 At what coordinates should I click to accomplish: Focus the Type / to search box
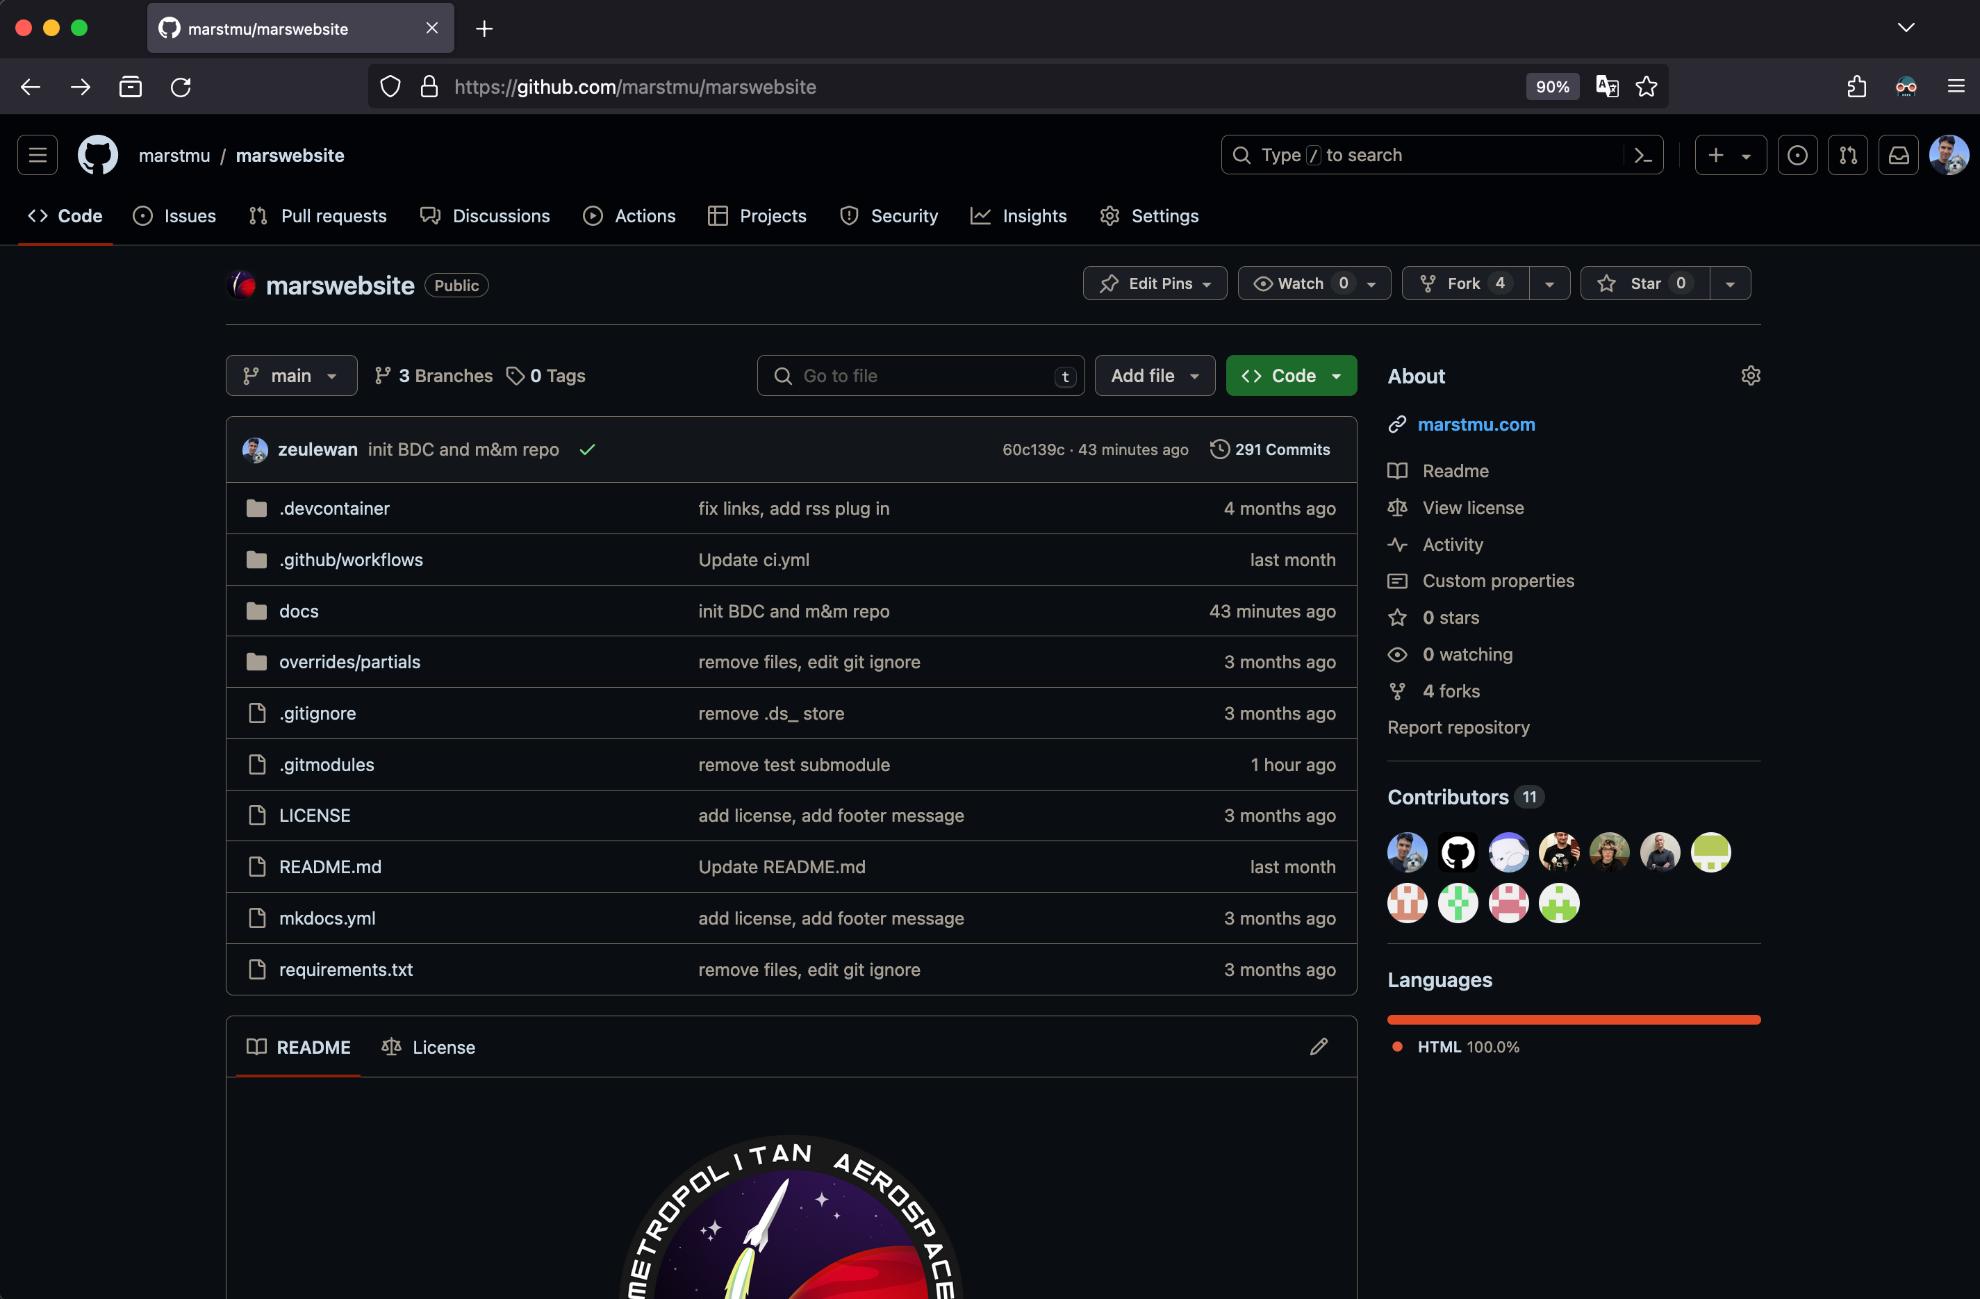tap(1442, 156)
